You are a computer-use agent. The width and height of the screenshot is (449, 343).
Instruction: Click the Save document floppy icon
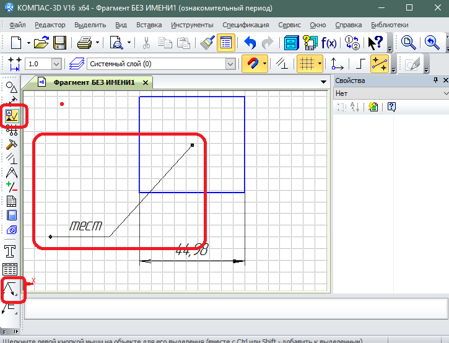[x=59, y=43]
